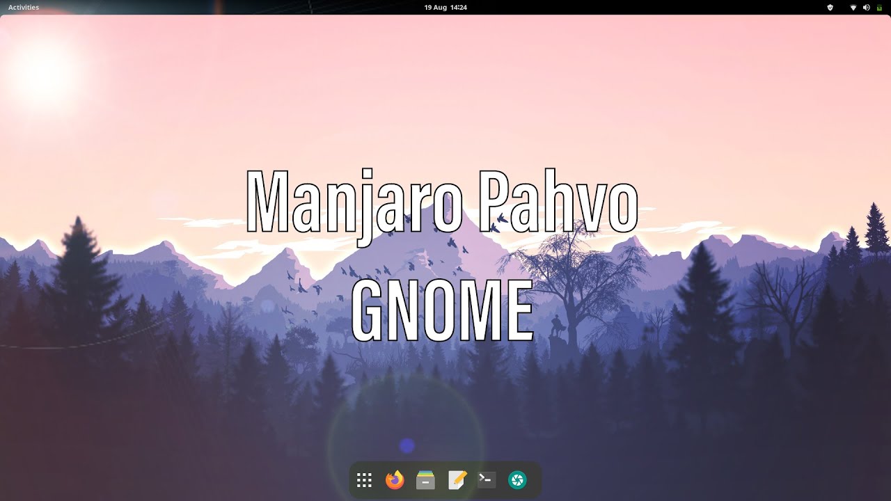The width and height of the screenshot is (891, 501).
Task: Click the volume speaker icon
Action: (x=867, y=7)
